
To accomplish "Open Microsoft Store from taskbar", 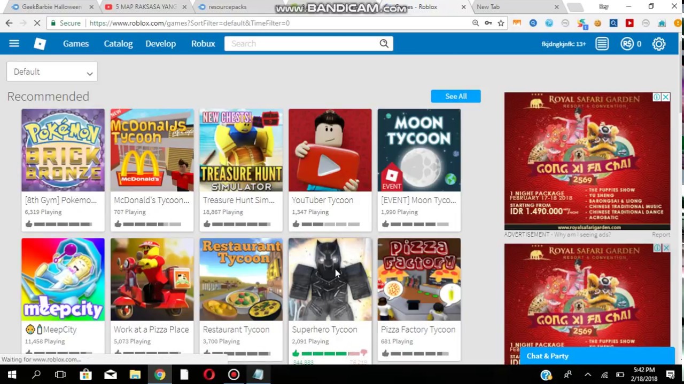I will [x=85, y=374].
